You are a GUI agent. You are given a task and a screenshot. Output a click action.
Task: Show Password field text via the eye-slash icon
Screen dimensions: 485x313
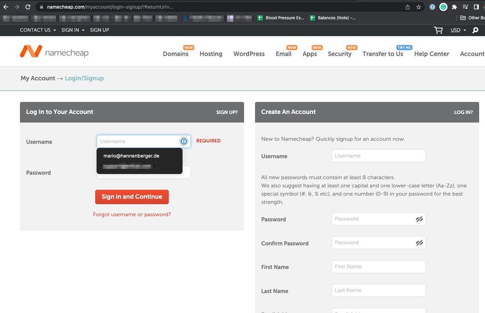coord(419,219)
